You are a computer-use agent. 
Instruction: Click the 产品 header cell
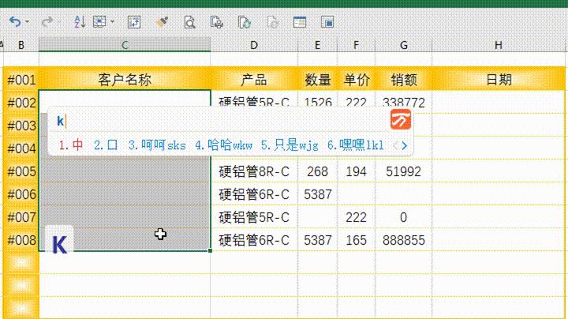point(254,80)
